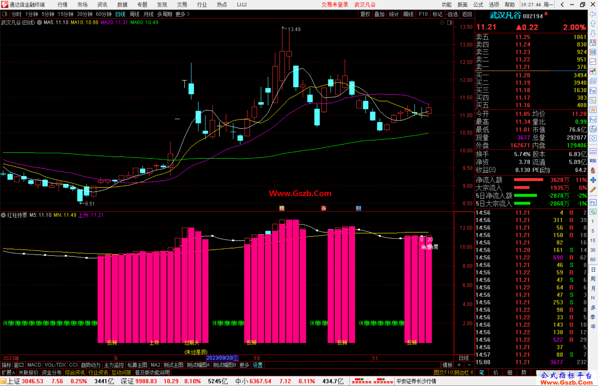
Task: Select the 季 quarterly sidebar period
Action: click(x=593, y=317)
